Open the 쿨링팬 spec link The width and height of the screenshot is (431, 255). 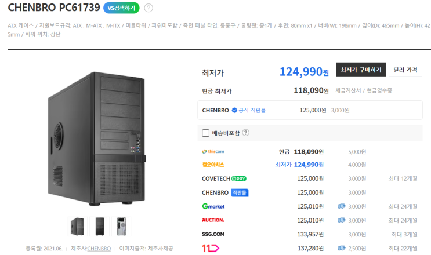[x=248, y=25]
